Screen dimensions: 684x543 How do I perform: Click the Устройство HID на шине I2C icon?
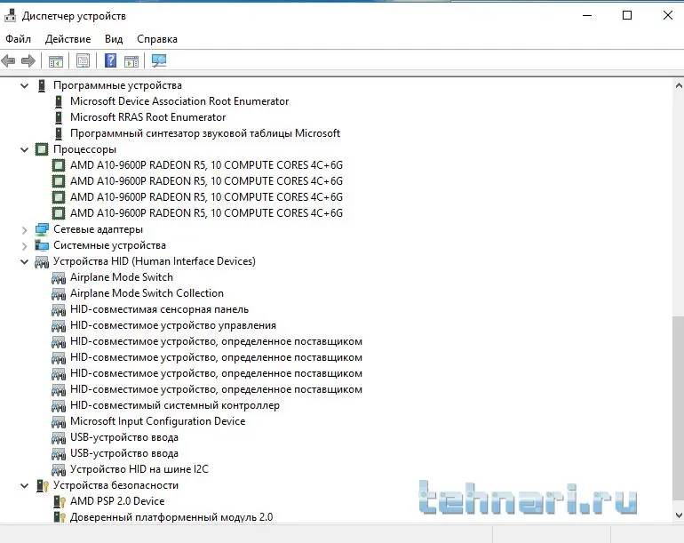pos(59,469)
